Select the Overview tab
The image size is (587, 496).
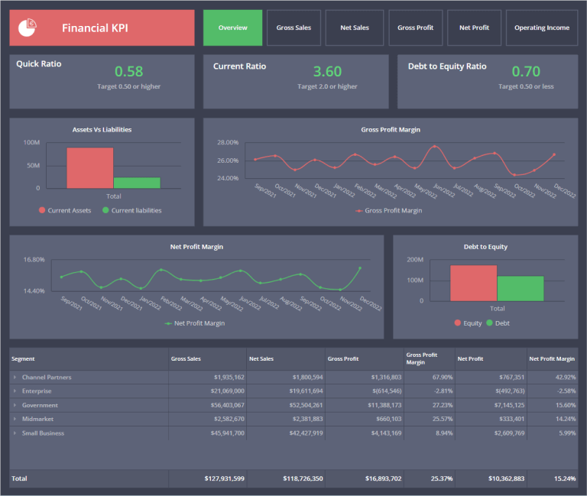[x=232, y=28]
